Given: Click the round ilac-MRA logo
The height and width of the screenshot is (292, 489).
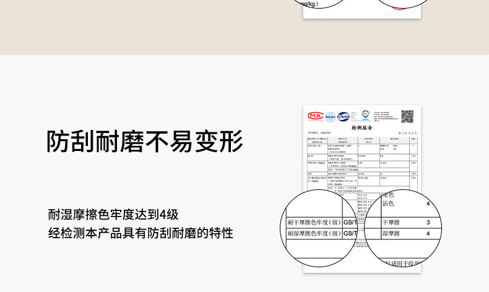Looking at the screenshot, I should click(x=330, y=116).
